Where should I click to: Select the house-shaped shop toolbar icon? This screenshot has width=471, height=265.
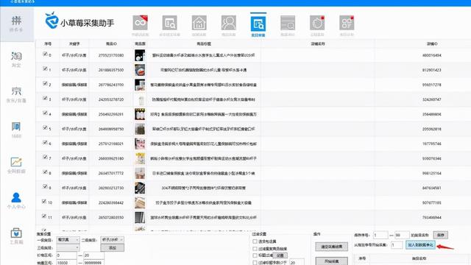(199, 23)
